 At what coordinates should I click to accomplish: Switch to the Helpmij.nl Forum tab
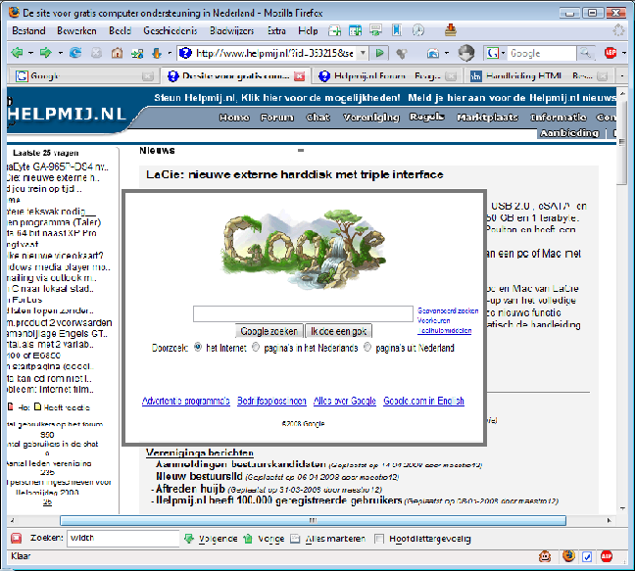pos(386,75)
